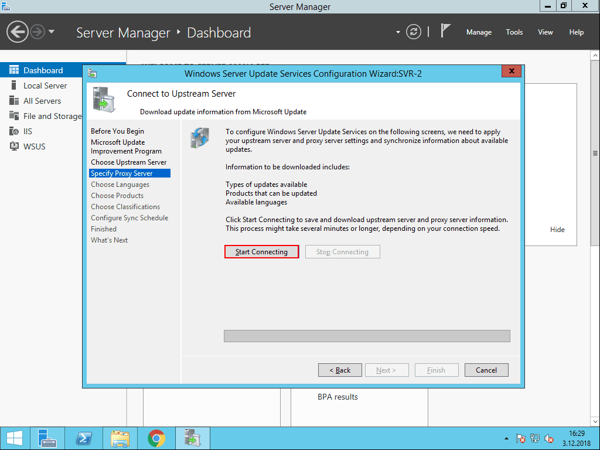The width and height of the screenshot is (600, 450).
Task: Go Back in the WSUS wizard
Action: [x=340, y=370]
